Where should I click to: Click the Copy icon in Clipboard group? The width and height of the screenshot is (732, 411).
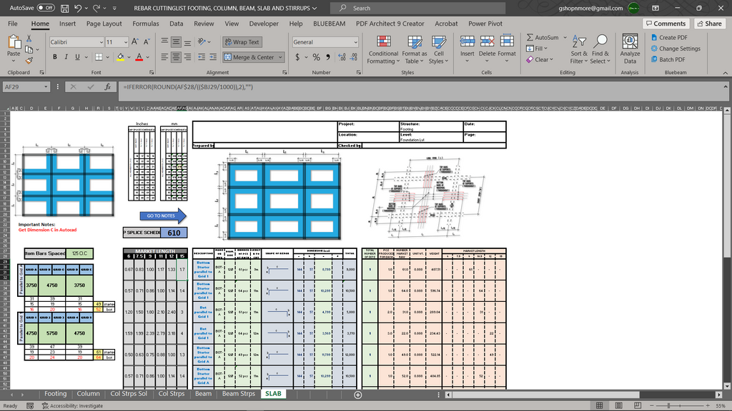[x=29, y=49]
